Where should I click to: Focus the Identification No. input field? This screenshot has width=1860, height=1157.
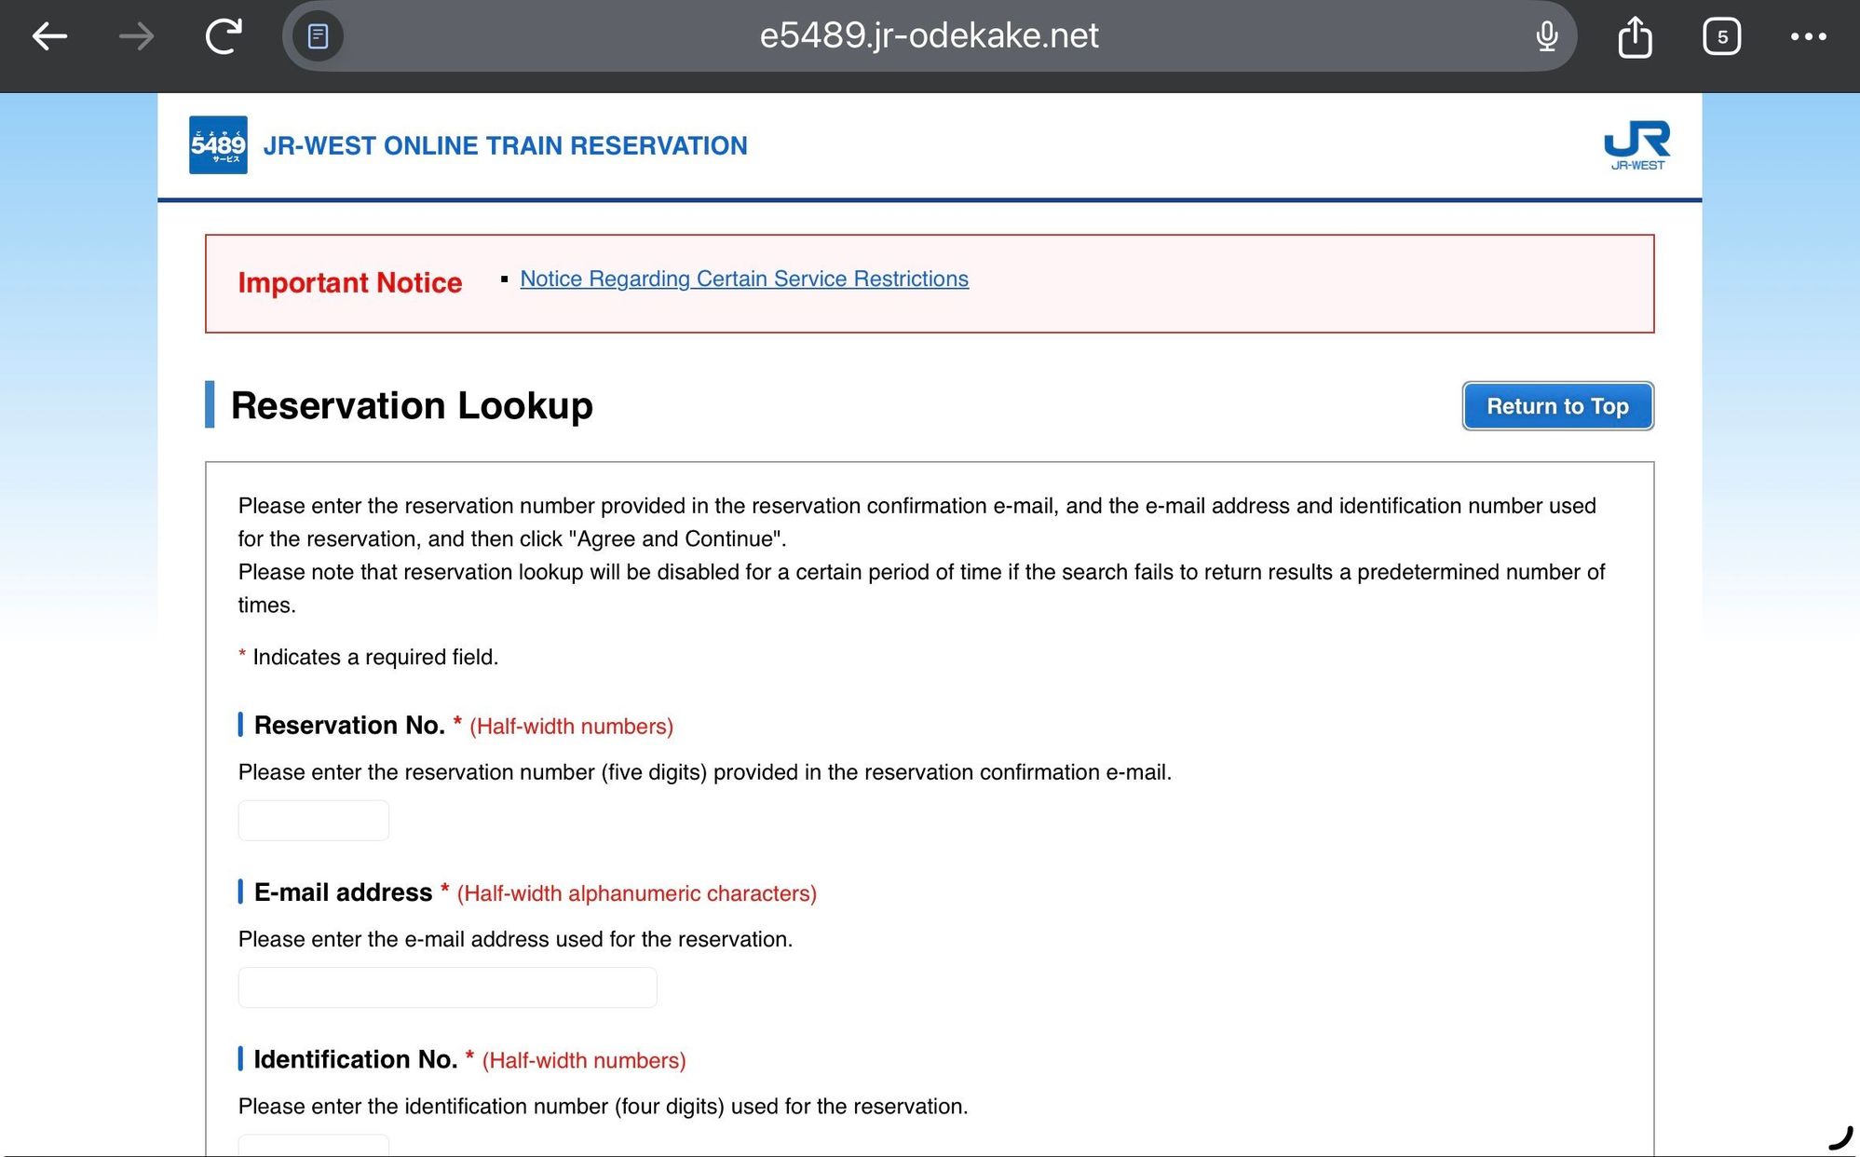pyautogui.click(x=313, y=1146)
